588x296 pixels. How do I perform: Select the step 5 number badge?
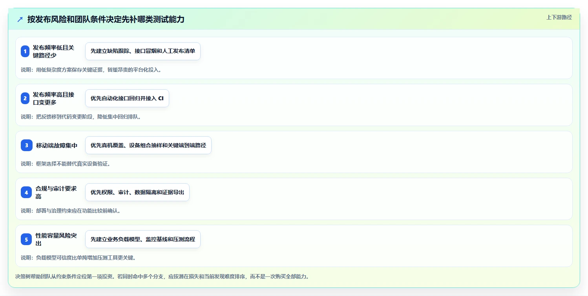(x=26, y=239)
